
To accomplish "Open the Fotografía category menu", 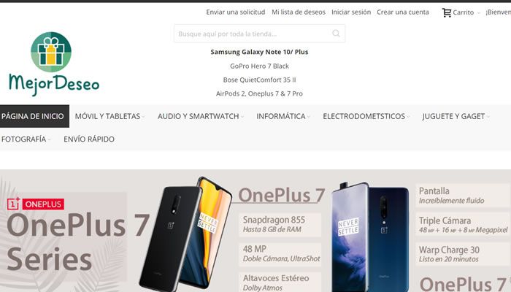I will [26, 139].
